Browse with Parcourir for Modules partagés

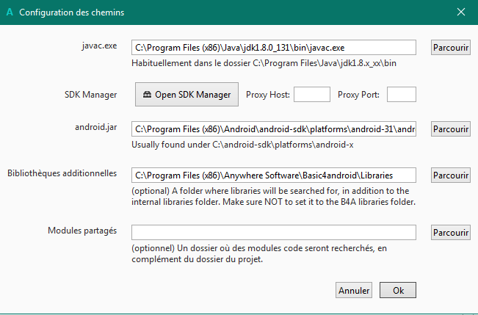pyautogui.click(x=450, y=232)
